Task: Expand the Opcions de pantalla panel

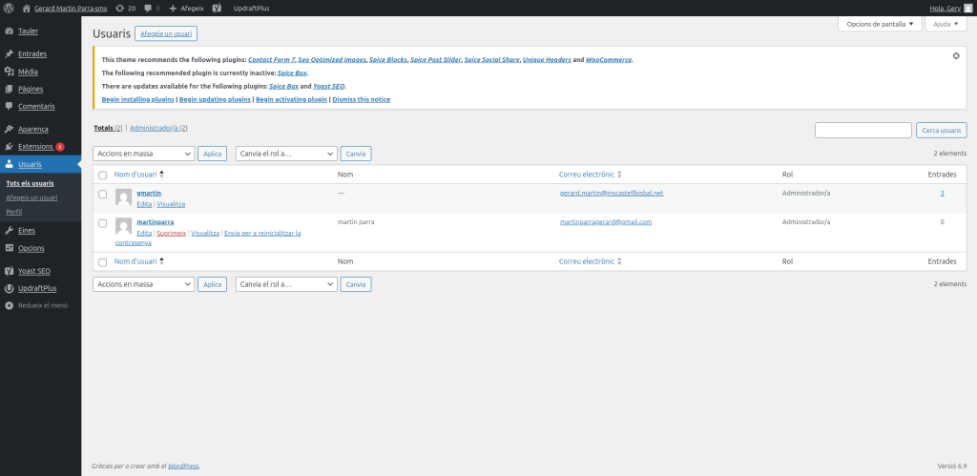Action: coord(880,24)
